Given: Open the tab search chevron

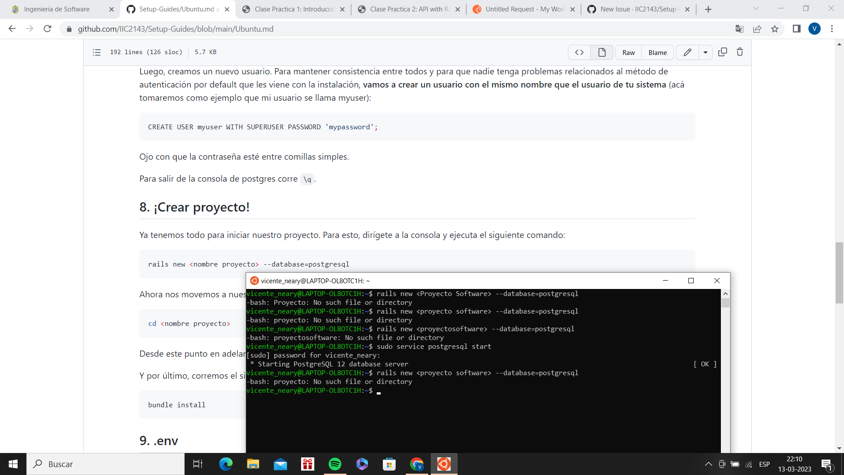Looking at the screenshot, I should click(756, 8).
